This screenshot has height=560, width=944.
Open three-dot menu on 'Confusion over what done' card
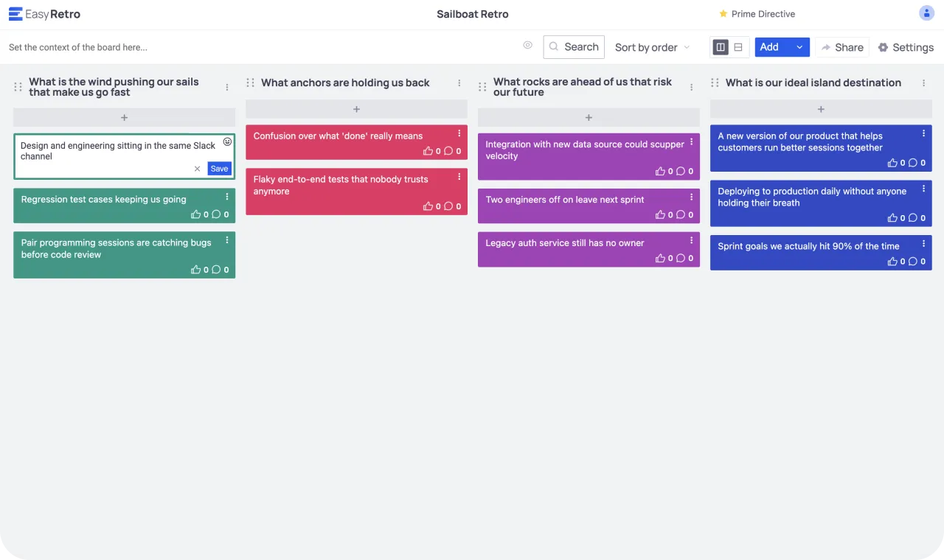[x=459, y=133]
